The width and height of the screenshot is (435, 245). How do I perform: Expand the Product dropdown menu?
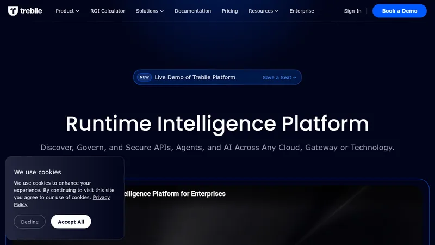click(67, 11)
